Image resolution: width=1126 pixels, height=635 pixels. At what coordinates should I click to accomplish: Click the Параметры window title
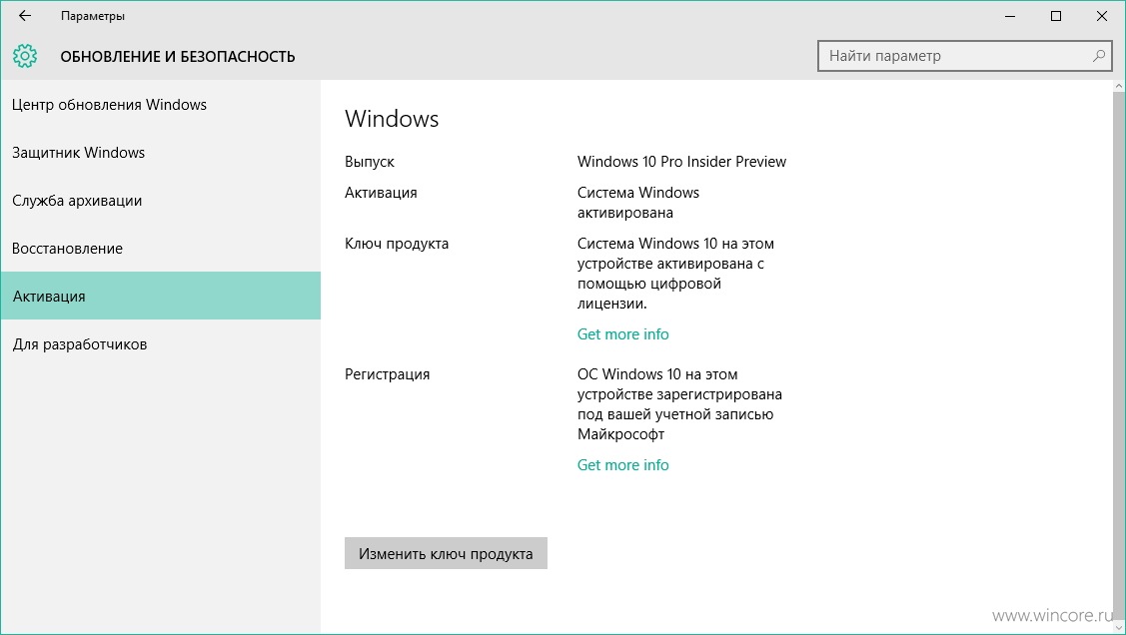tap(93, 16)
